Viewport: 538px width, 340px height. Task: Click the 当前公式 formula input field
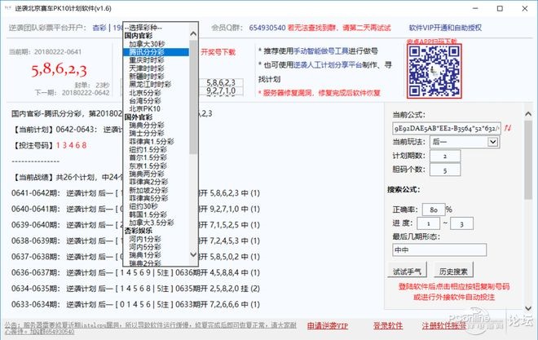445,128
